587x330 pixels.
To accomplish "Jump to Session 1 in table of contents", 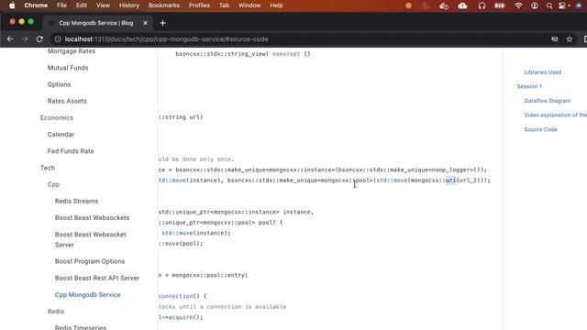I will 529,86.
